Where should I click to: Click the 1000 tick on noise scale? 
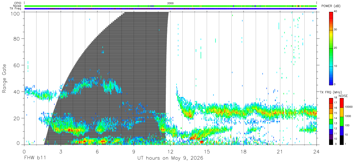(348, 116)
